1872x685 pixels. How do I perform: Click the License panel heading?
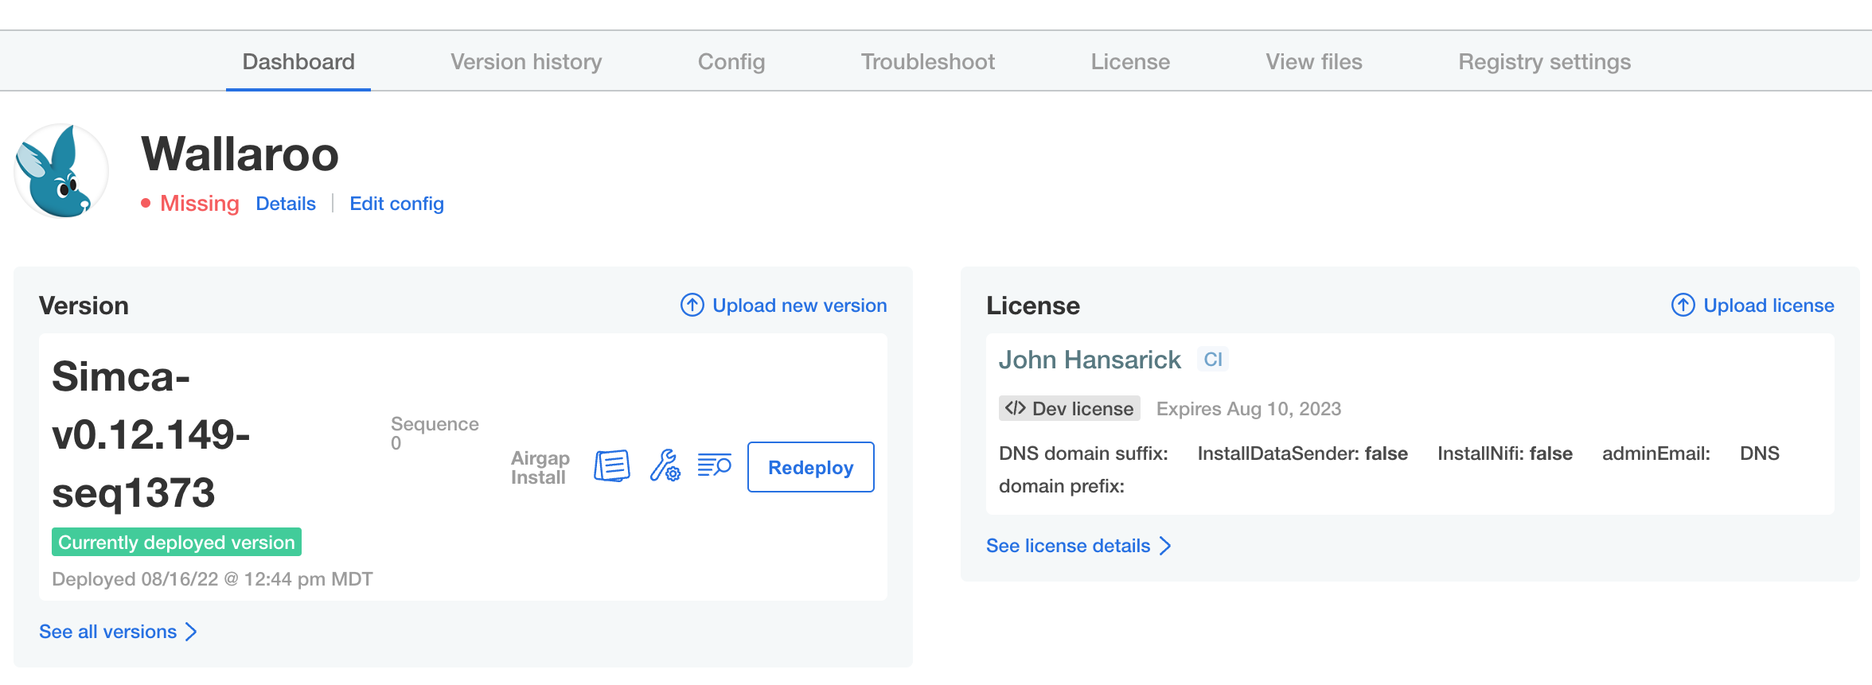pyautogui.click(x=1033, y=306)
